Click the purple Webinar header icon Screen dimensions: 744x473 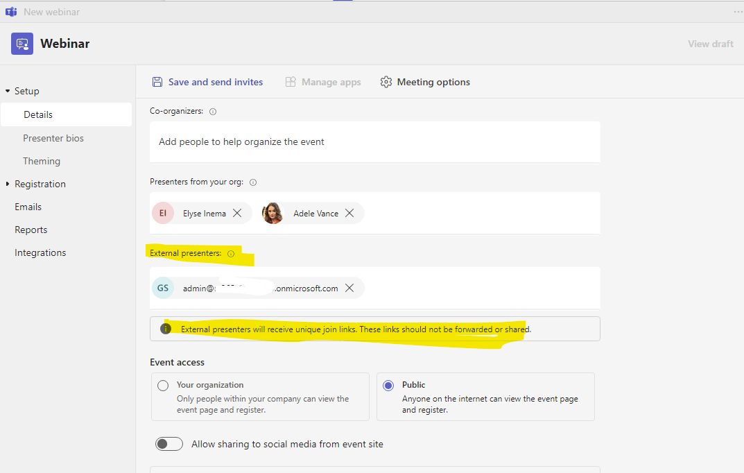click(x=22, y=43)
